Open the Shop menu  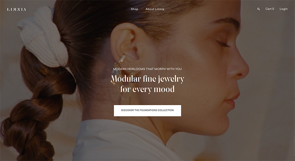(x=134, y=9)
